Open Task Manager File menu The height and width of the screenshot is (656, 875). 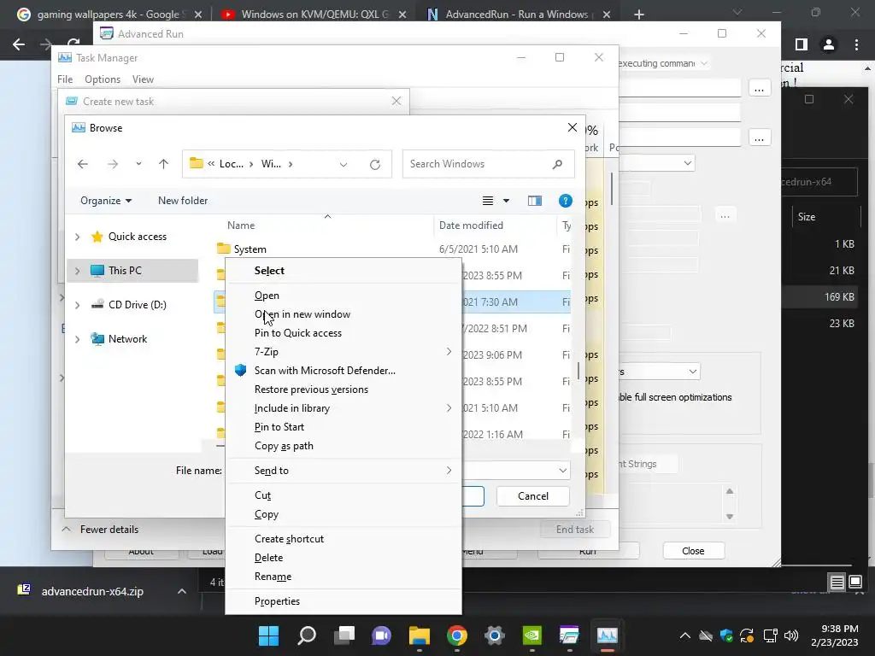pos(65,79)
